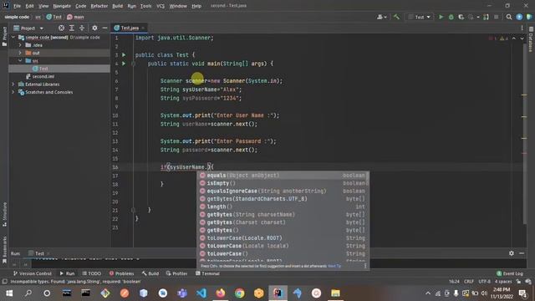The height and width of the screenshot is (301, 535).
Task: Expand all icon in Project panel
Action: (x=72, y=28)
